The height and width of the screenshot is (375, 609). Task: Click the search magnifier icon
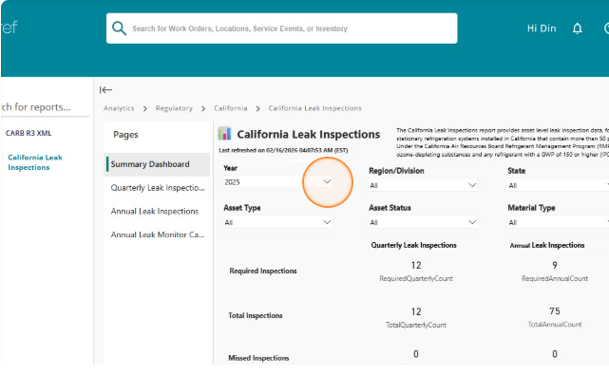(x=119, y=28)
